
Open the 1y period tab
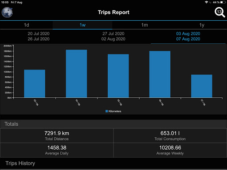pos(202,25)
